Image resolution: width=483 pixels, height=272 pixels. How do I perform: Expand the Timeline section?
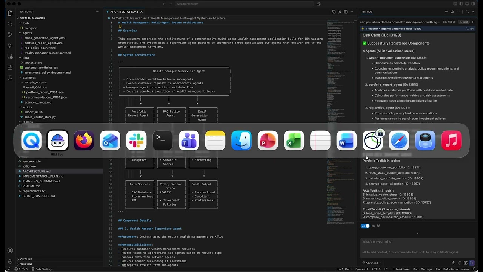[x=26, y=264]
